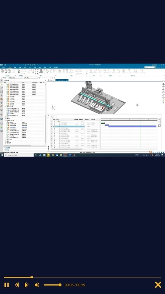Click first sequence editor toolbar icon
The image size is (165, 294).
click(x=52, y=116)
